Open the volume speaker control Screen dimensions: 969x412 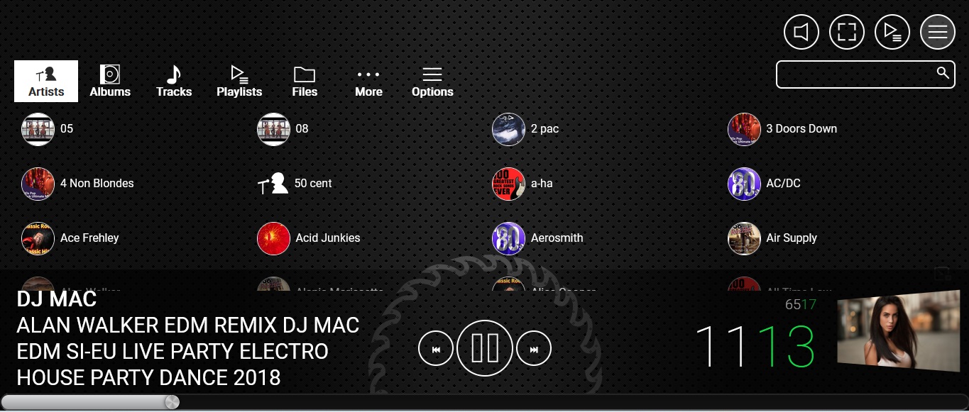coord(801,32)
